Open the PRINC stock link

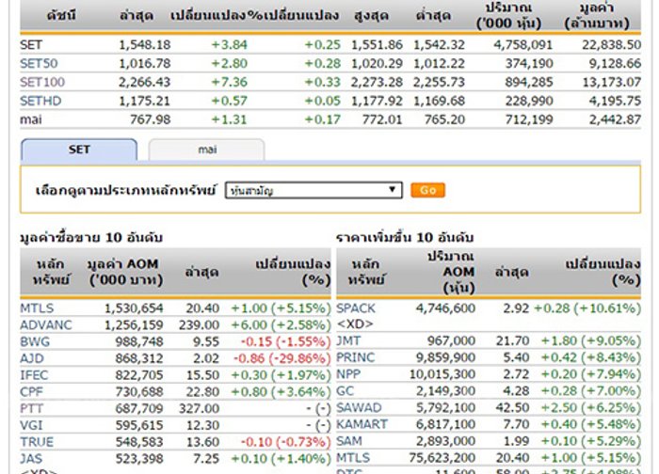click(x=355, y=357)
